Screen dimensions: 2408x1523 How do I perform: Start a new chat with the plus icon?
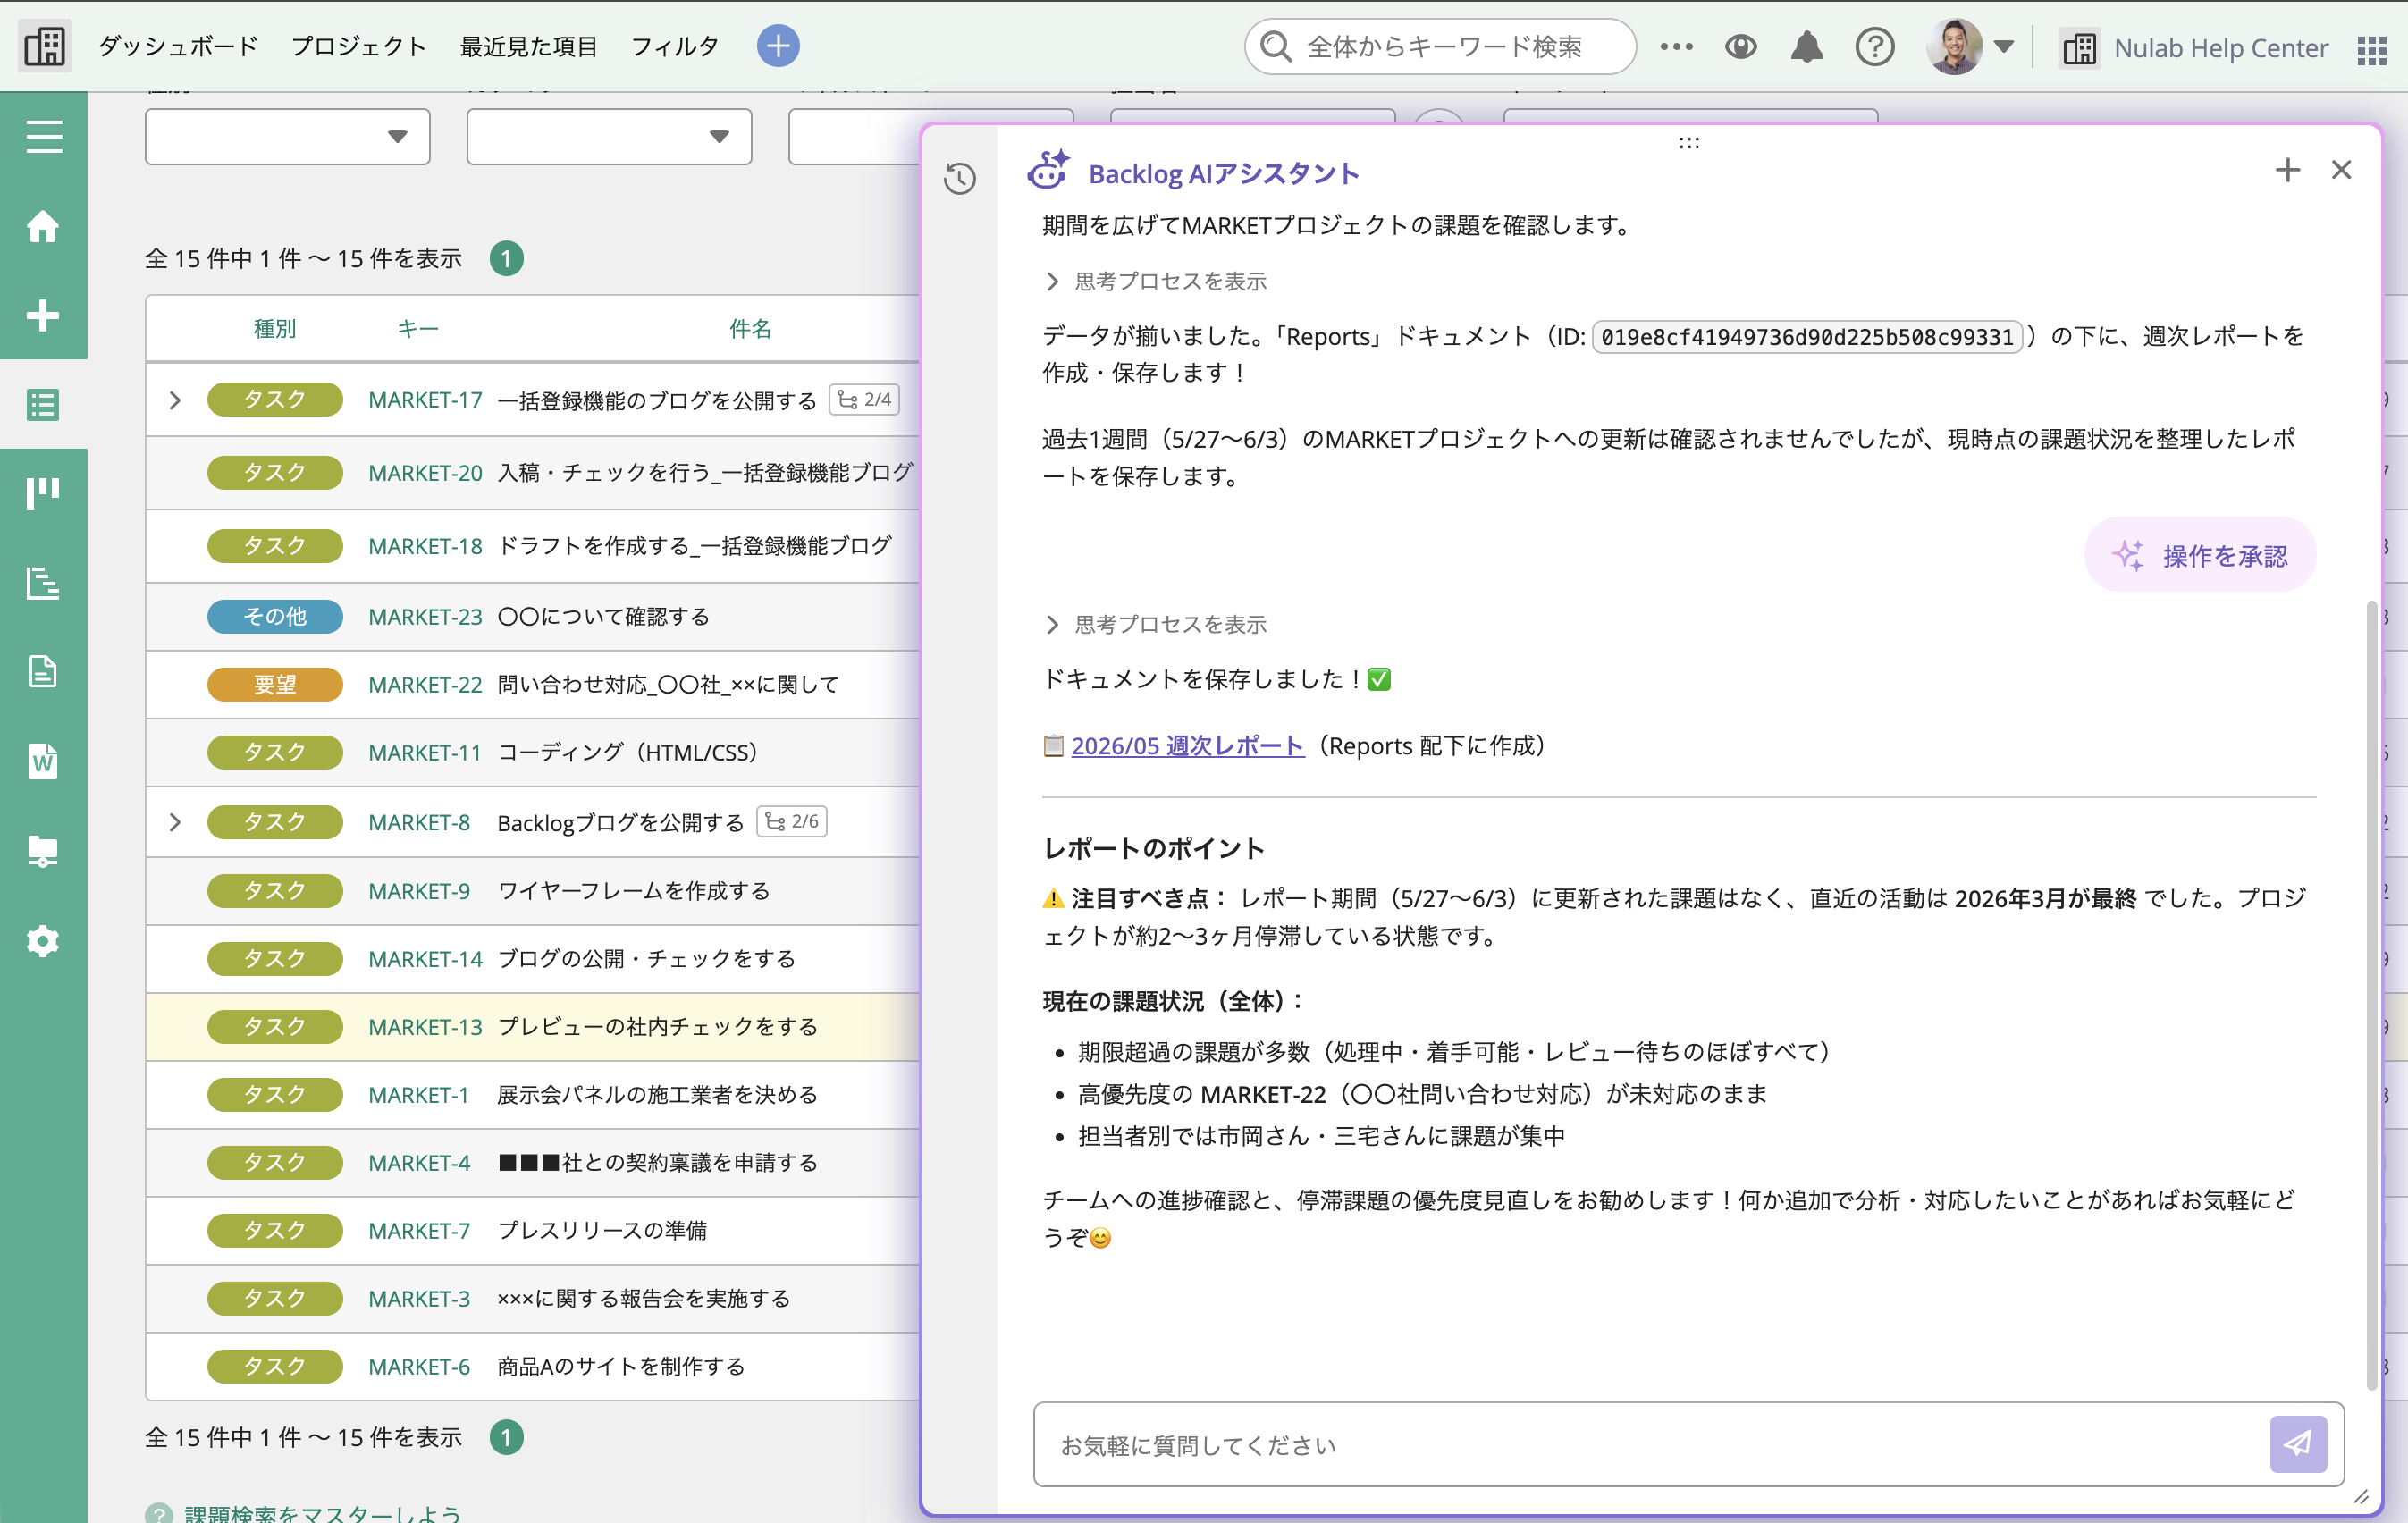tap(2287, 170)
